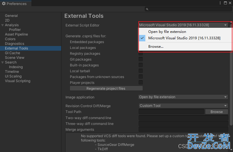
Task: Click Two-way diff command line field
Action: (x=183, y=118)
